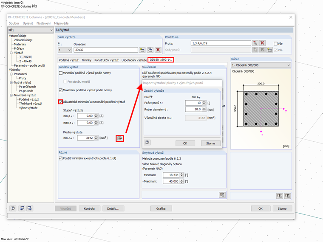This screenshot has height=242, width=323.
Task: Collapse Navržená výztuž tree node
Action: (x=11, y=95)
